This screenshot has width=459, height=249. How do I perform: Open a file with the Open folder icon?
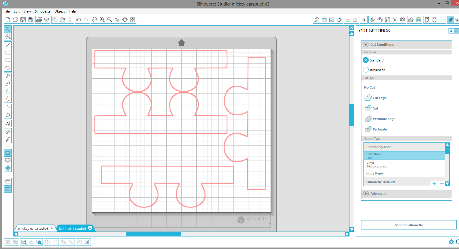[x=15, y=20]
